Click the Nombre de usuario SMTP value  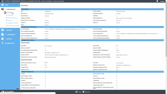click(x=52, y=53)
